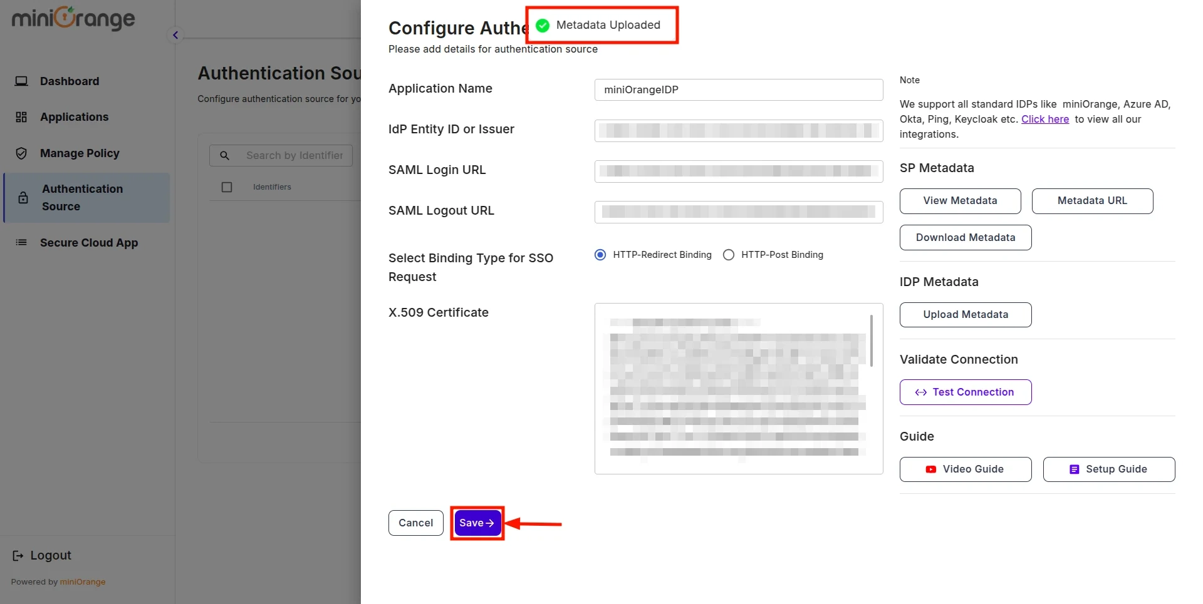Check the Identifiers header checkbox

[227, 187]
